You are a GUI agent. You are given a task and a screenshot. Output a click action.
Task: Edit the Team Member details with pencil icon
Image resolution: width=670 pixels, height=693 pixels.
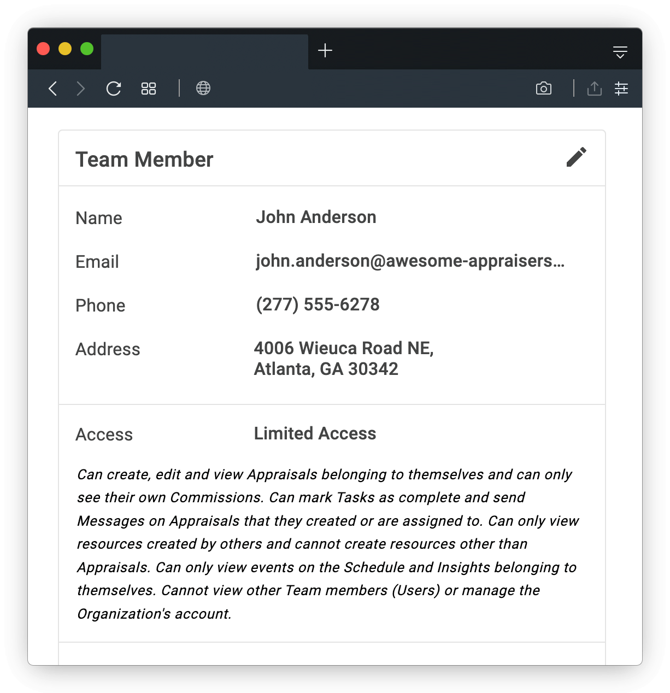tap(576, 157)
